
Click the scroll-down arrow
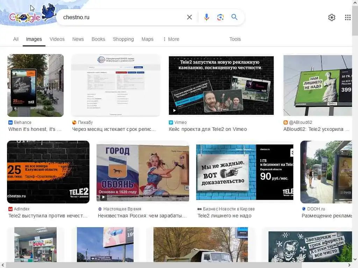point(355,259)
